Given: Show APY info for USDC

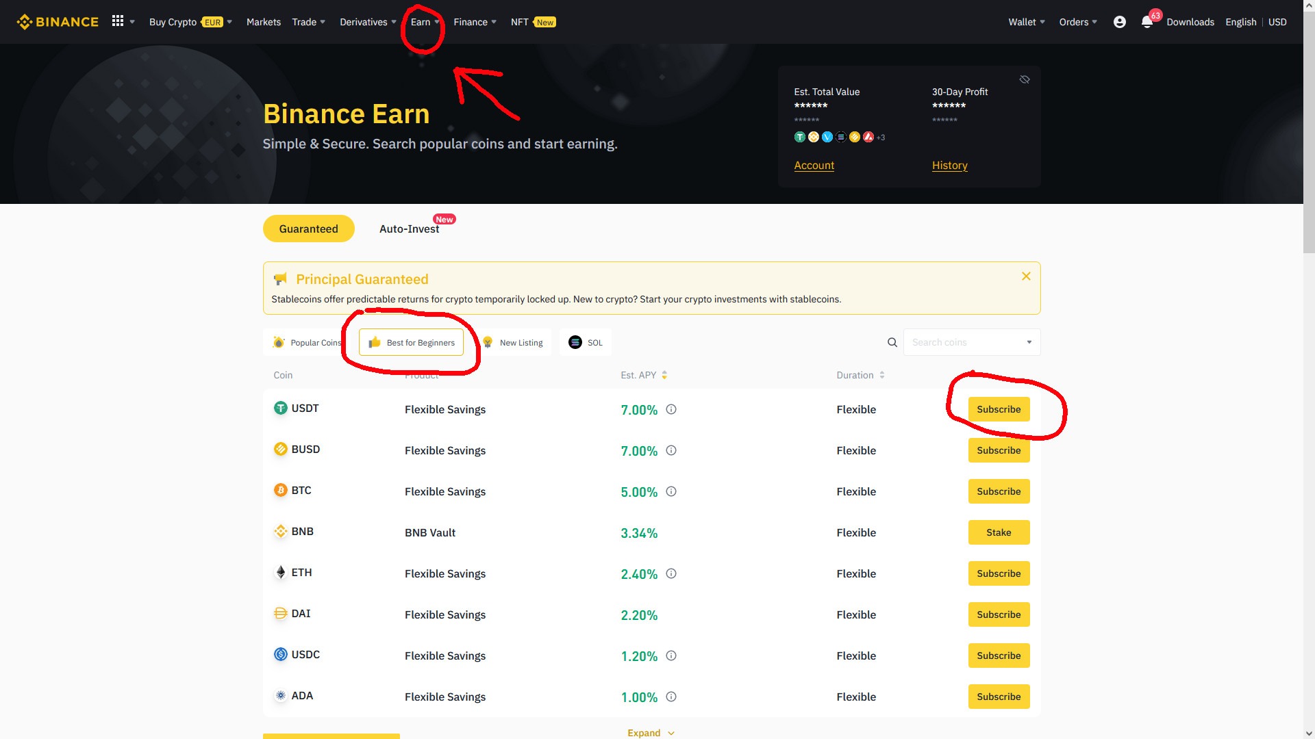Looking at the screenshot, I should (671, 656).
